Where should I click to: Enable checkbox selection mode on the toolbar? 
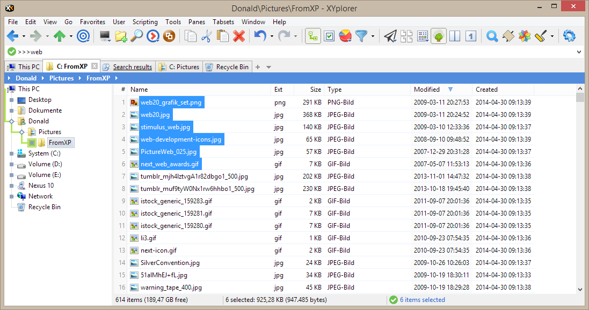click(x=330, y=36)
